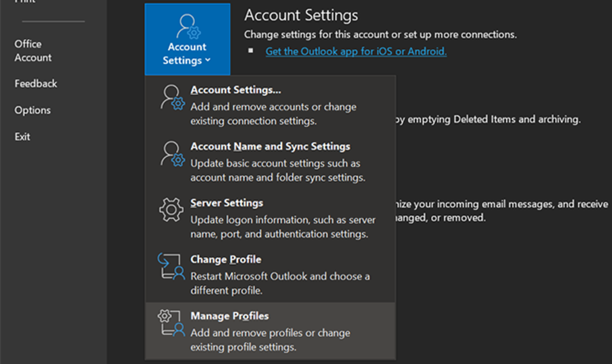The image size is (612, 364).
Task: Select Change Profile menu item
Action: (270, 274)
